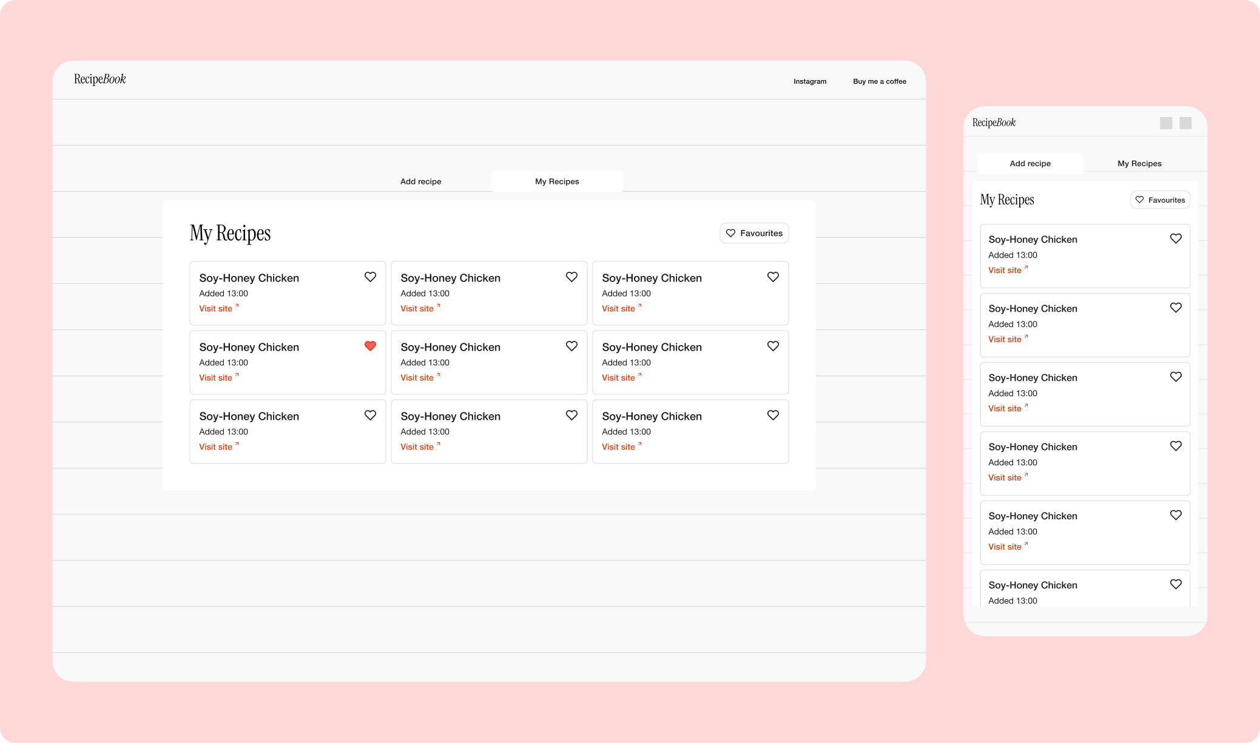Screen dimensions: 1260x743
Task: Open Visit site on the top-right desktop card
Action: 622,308
